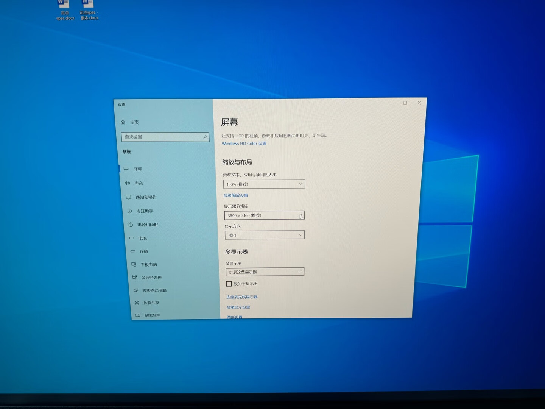Open the 3840 × 2160 resolution dropdown

(x=265, y=215)
